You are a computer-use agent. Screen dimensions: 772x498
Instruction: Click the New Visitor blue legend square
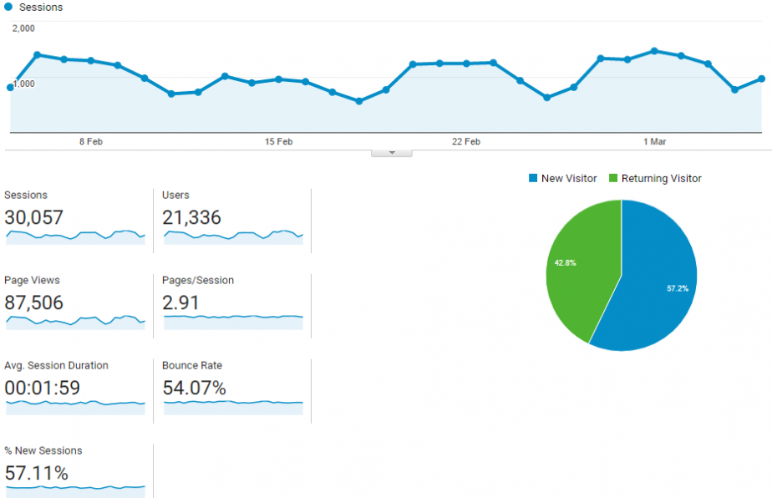tap(533, 178)
